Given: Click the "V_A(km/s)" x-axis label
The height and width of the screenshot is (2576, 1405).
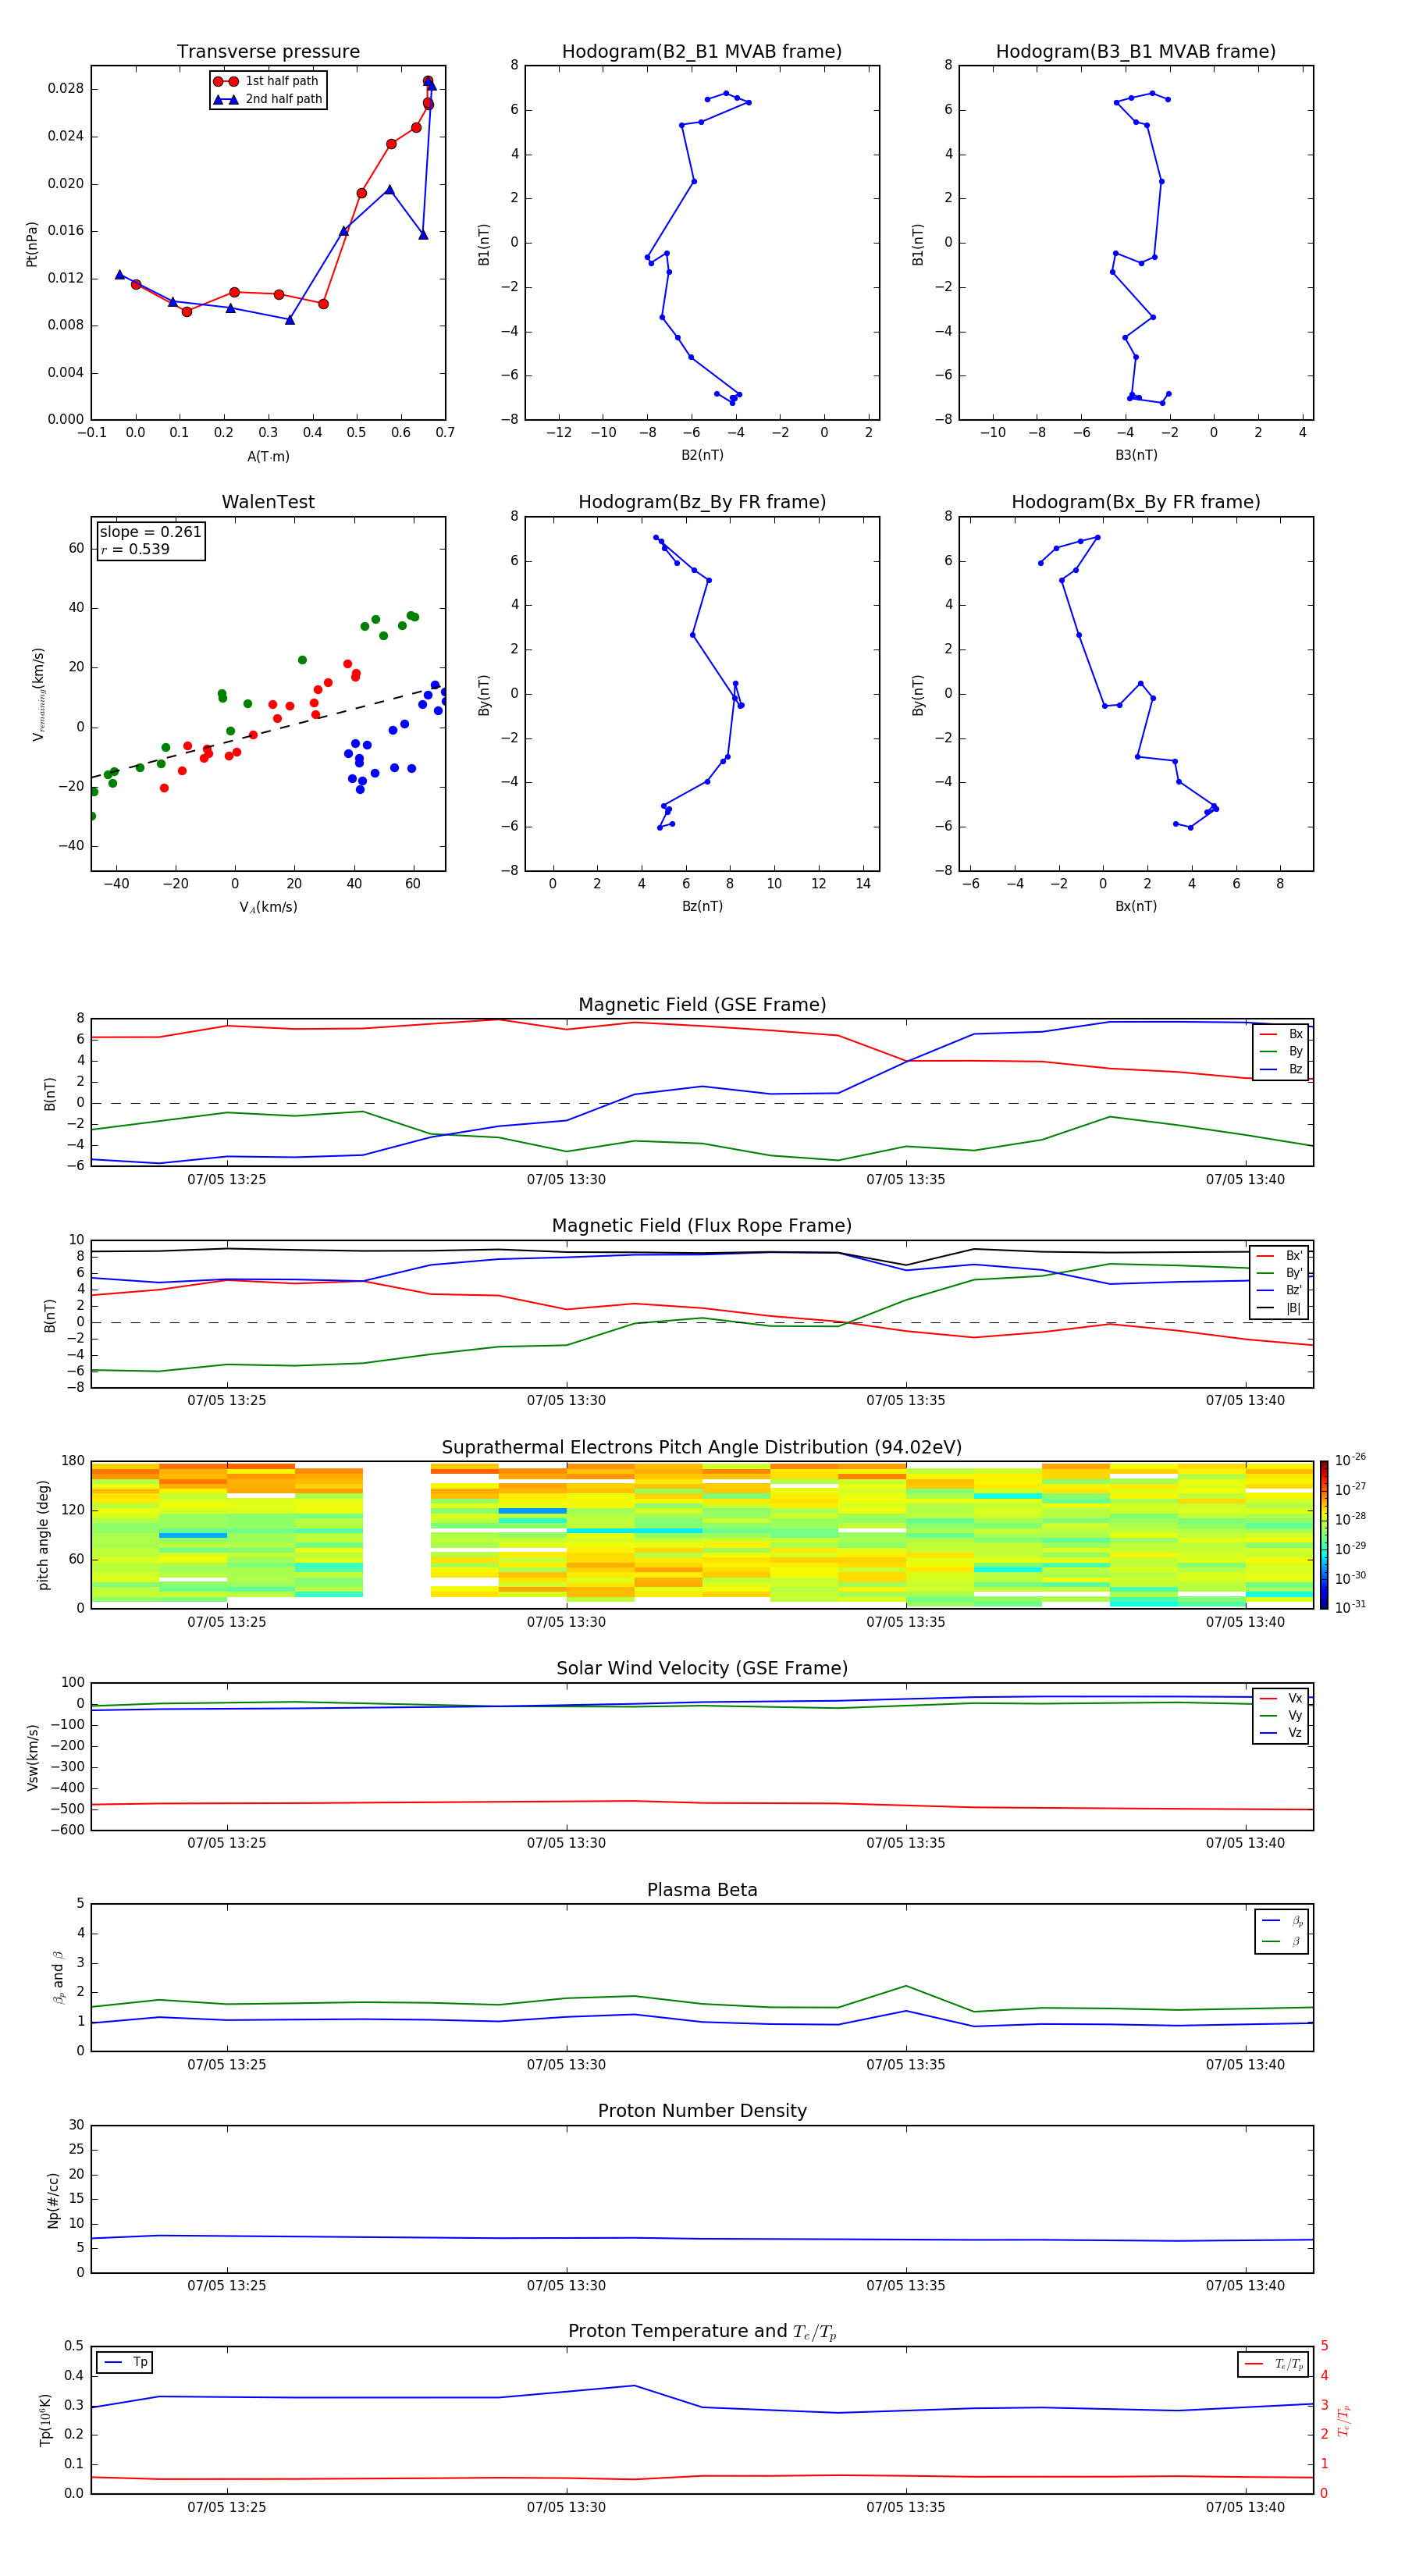Looking at the screenshot, I should click(268, 907).
